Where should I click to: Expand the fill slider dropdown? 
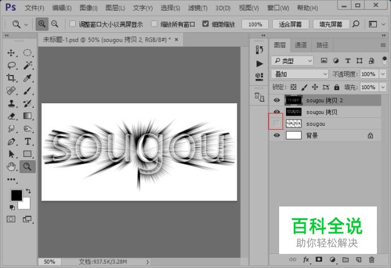pyautogui.click(x=383, y=87)
